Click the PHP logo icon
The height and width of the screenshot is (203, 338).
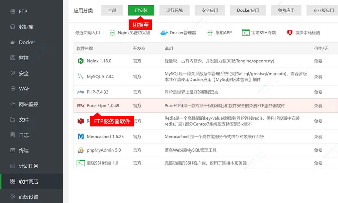click(x=81, y=92)
